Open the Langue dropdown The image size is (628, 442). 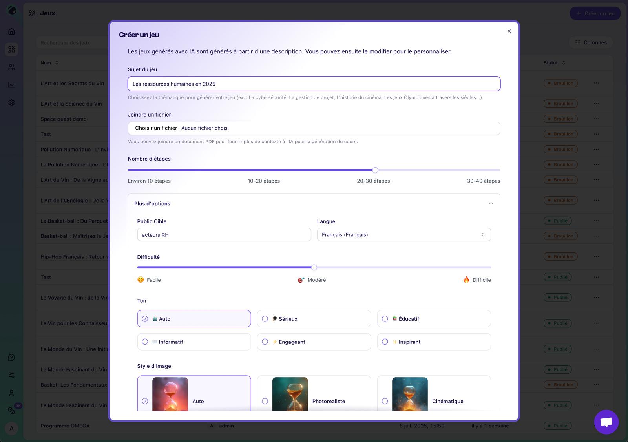(403, 235)
